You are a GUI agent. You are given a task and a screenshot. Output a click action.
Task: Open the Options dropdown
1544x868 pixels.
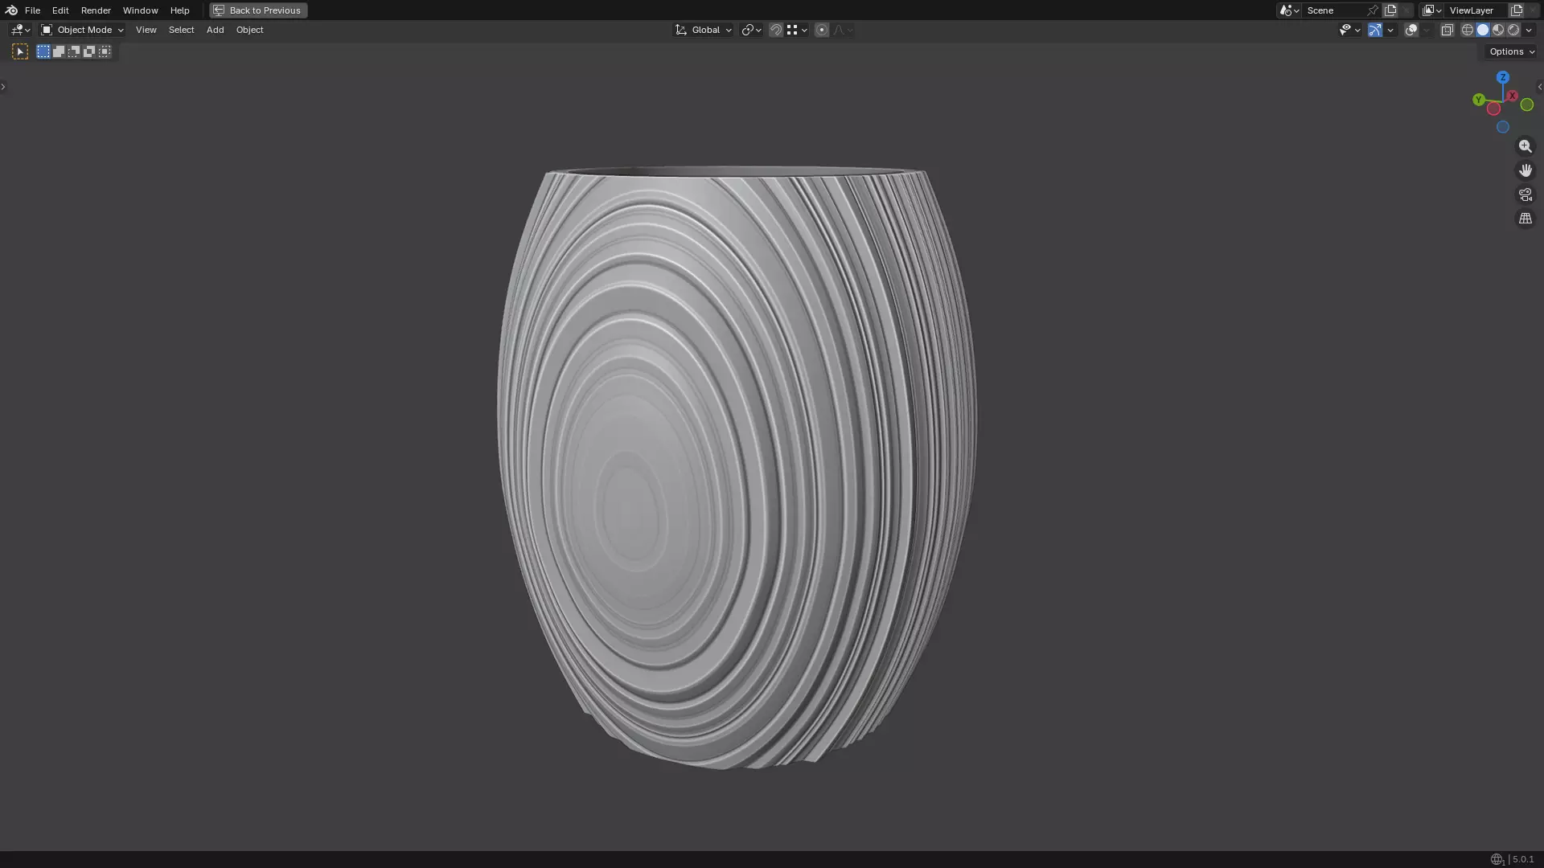click(x=1511, y=51)
